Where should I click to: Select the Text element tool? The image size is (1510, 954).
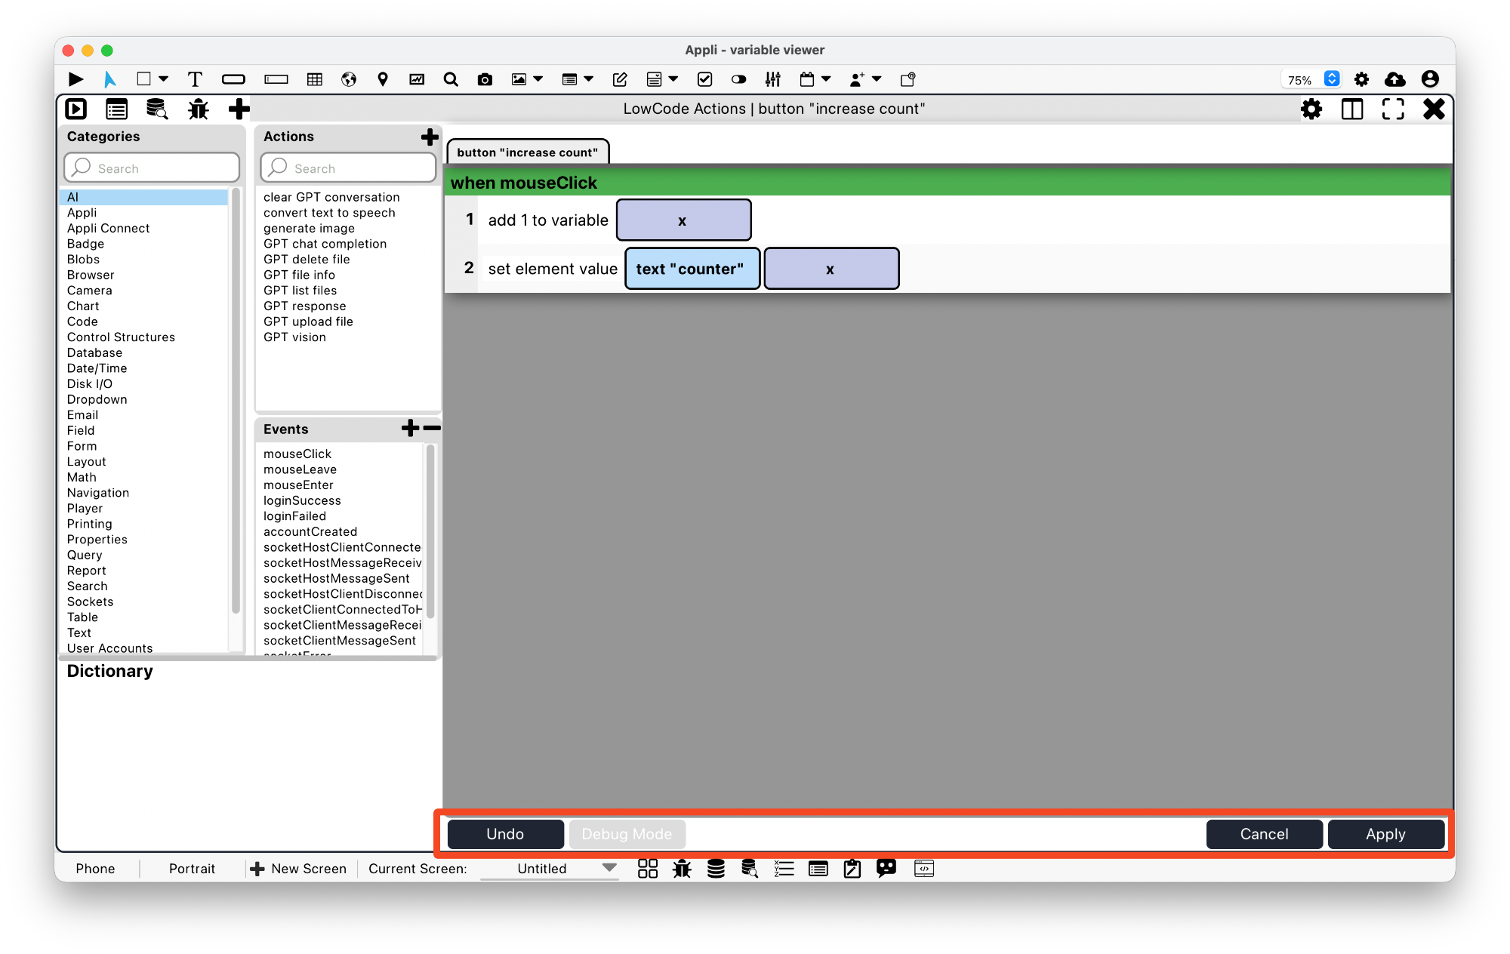pos(196,78)
